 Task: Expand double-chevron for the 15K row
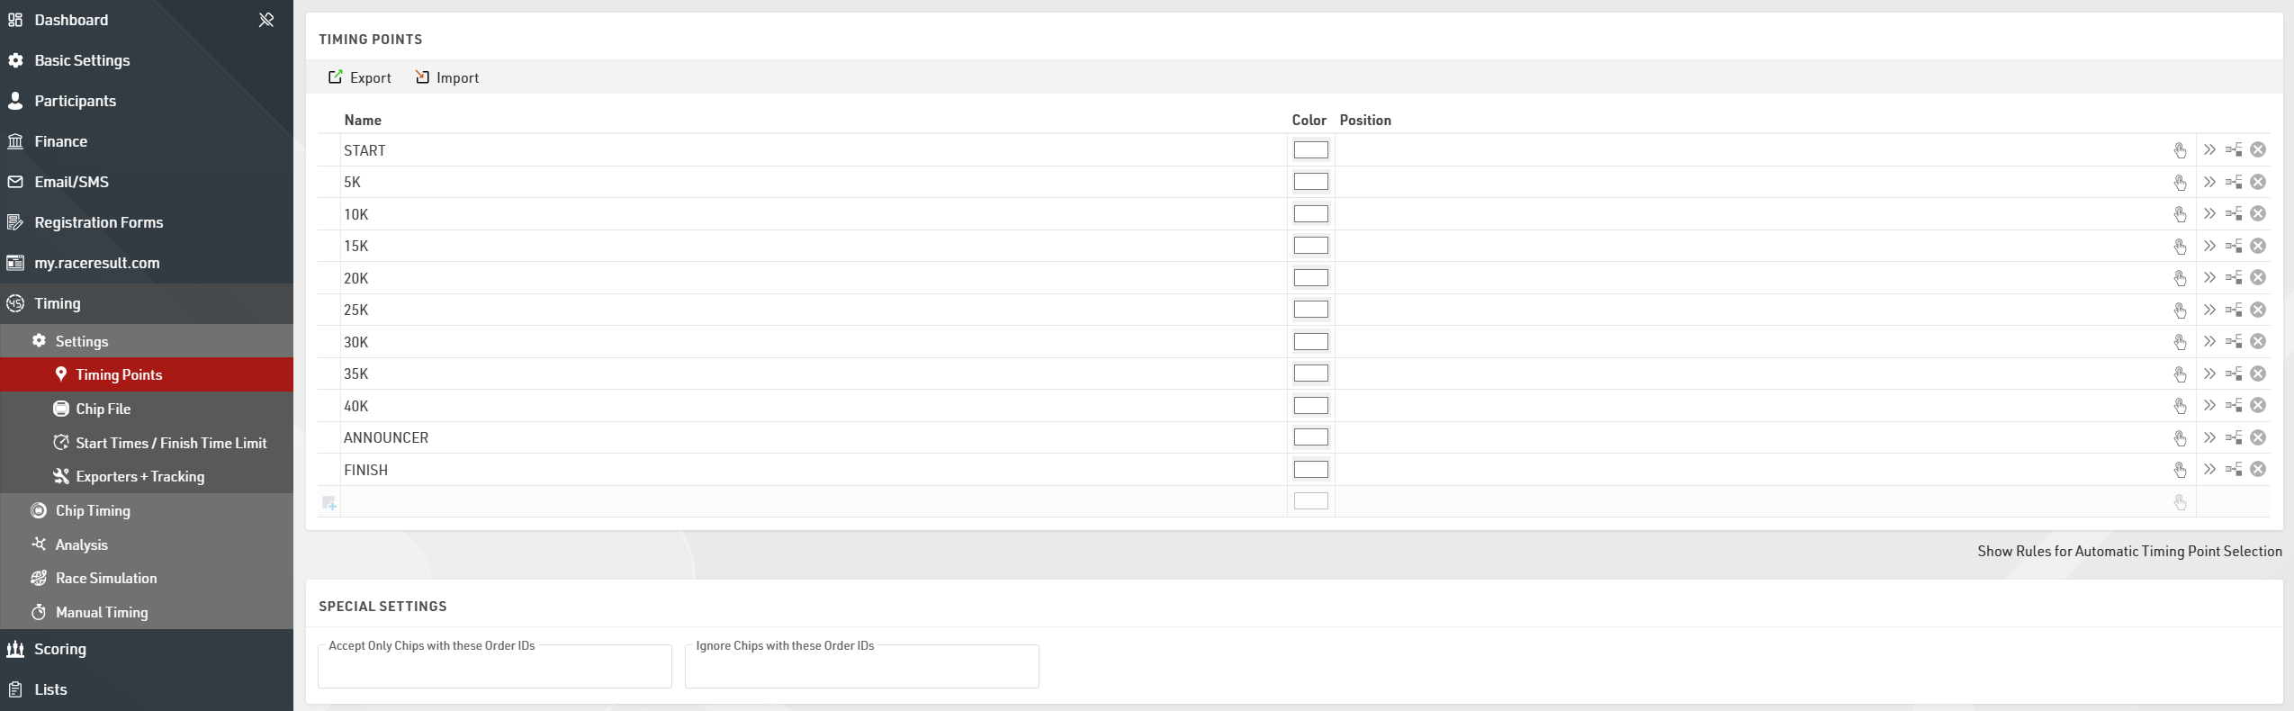[x=2209, y=246]
